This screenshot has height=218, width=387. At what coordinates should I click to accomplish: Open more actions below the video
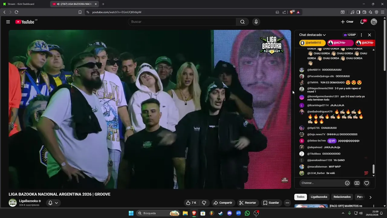(288, 203)
